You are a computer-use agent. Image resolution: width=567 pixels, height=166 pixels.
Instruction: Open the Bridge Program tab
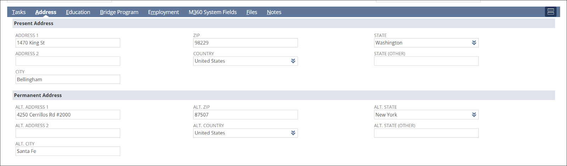(x=119, y=12)
